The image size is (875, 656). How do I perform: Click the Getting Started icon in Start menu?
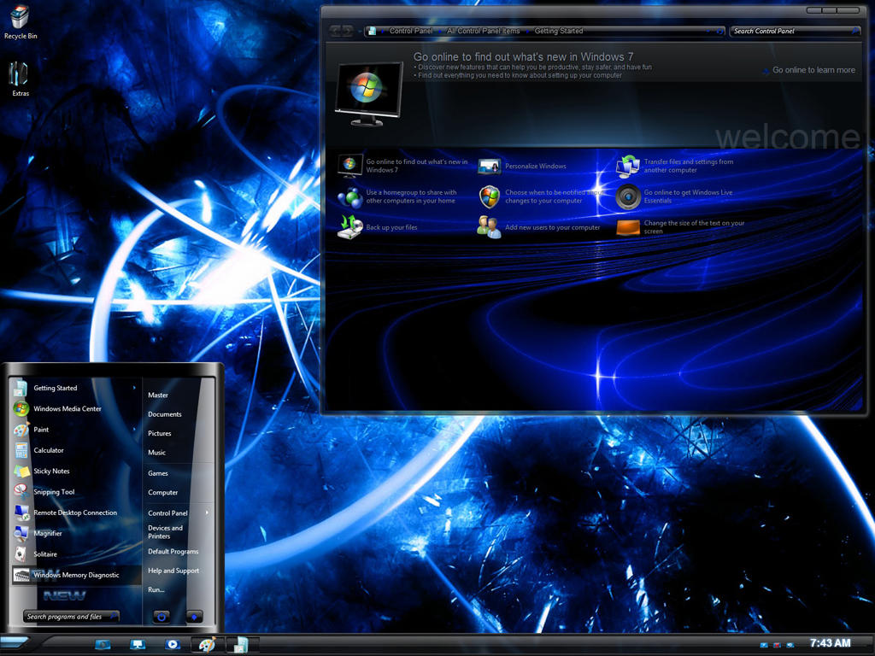pos(21,388)
